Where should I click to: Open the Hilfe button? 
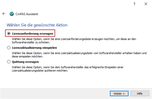[140, 94]
